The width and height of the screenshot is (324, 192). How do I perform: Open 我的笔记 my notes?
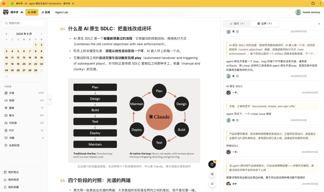point(24,172)
